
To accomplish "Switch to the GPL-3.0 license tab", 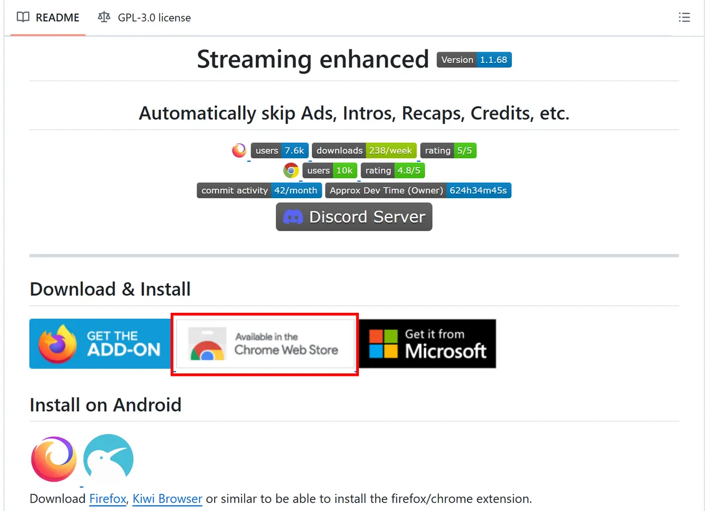I will click(x=145, y=18).
